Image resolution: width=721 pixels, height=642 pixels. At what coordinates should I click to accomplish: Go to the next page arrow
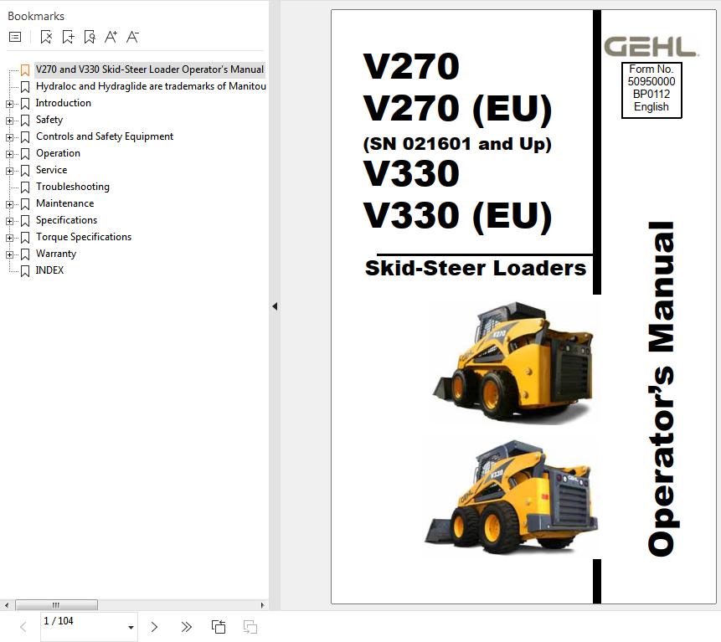coord(154,627)
